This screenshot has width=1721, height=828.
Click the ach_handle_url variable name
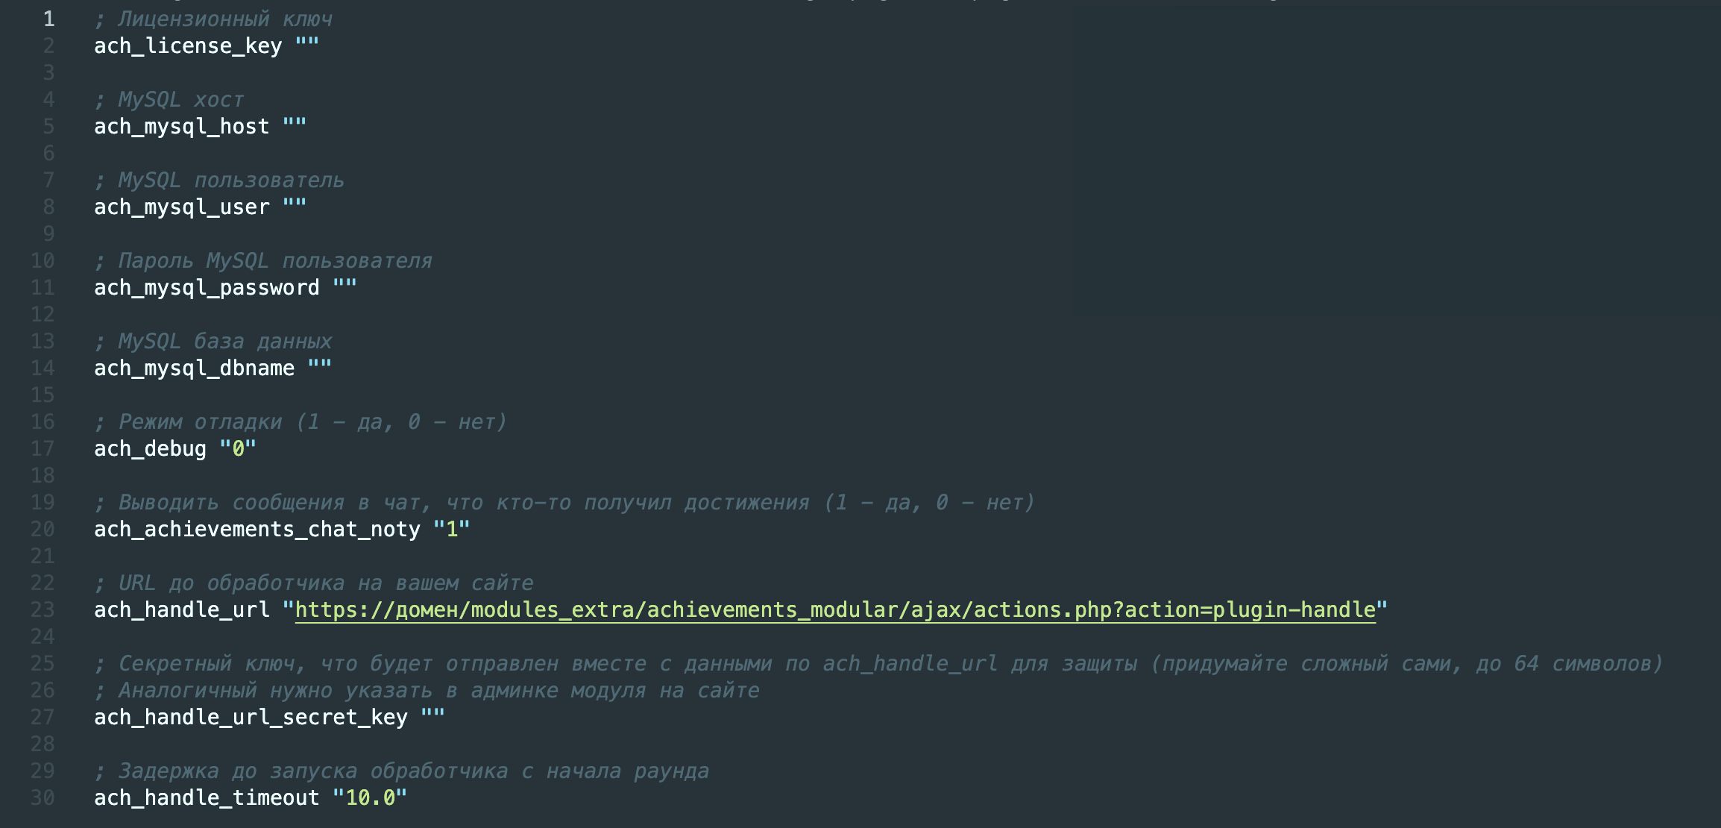click(x=181, y=610)
